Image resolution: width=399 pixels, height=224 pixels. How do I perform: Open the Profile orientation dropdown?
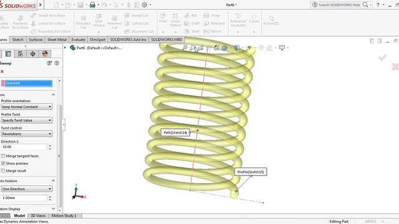pos(27,107)
